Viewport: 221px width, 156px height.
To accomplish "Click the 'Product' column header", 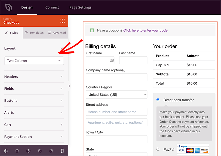I will pos(162,56).
